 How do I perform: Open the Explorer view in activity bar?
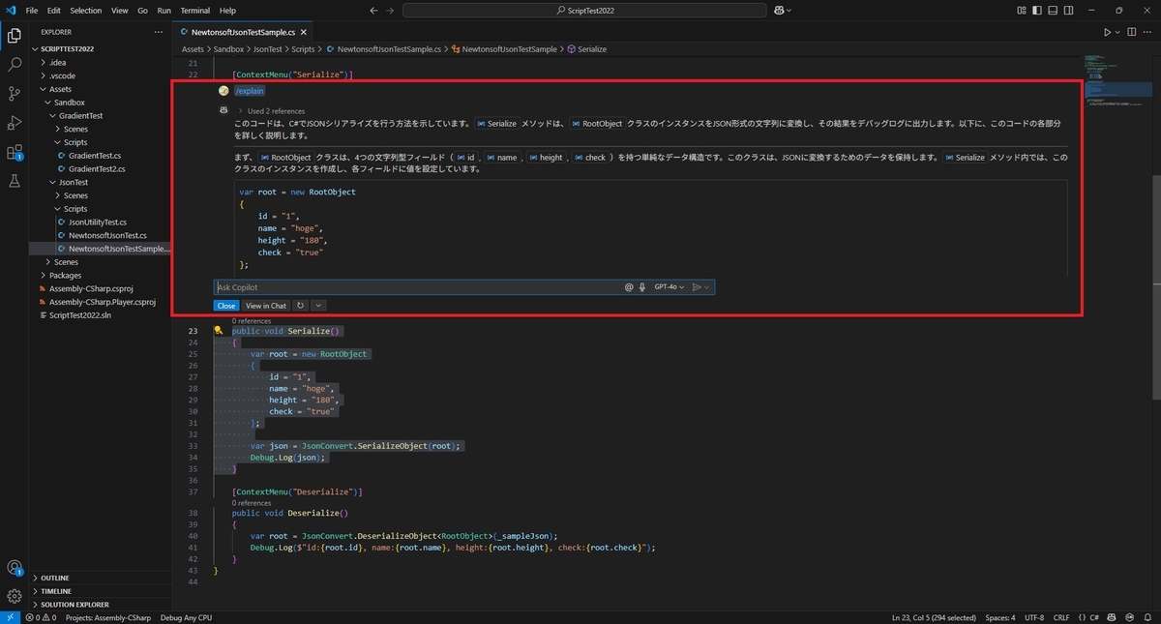[15, 36]
